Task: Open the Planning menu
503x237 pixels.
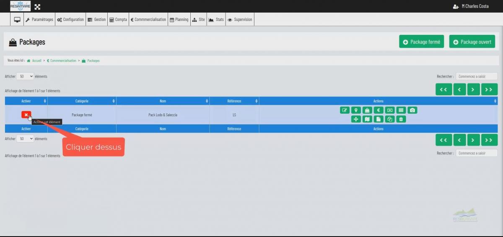Action: pos(179,19)
